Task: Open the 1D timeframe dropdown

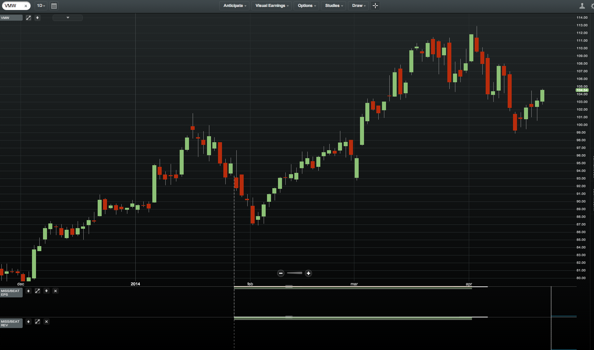Action: pyautogui.click(x=41, y=6)
